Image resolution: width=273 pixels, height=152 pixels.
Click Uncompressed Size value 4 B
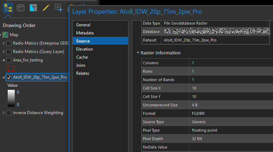coord(194,105)
